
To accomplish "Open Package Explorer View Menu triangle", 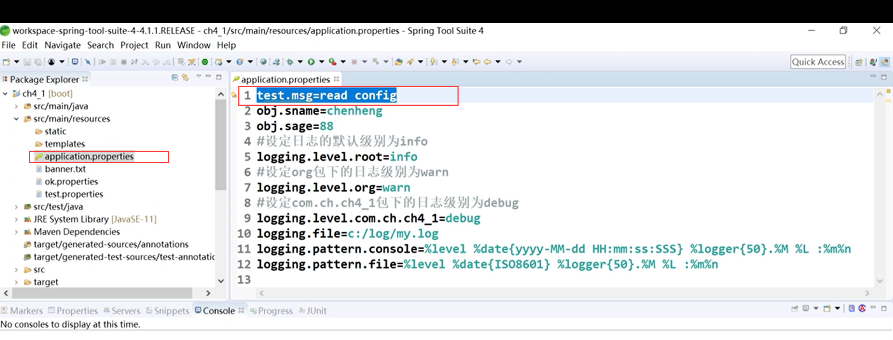I will pyautogui.click(x=199, y=76).
